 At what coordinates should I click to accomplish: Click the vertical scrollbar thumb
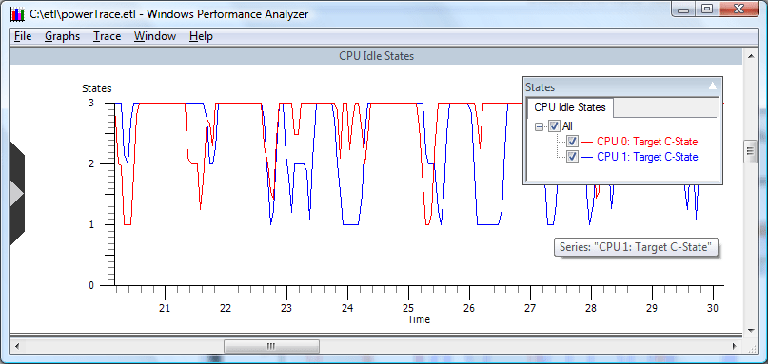tap(751, 151)
